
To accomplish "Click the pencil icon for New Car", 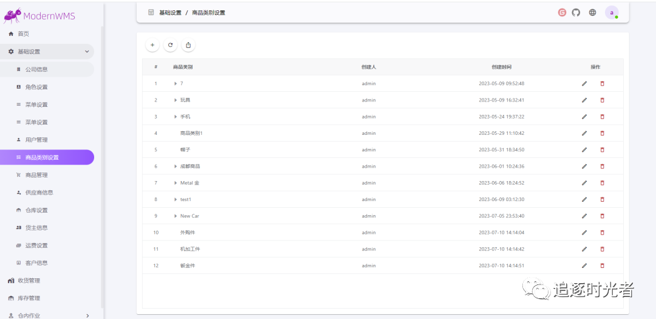I will [584, 216].
